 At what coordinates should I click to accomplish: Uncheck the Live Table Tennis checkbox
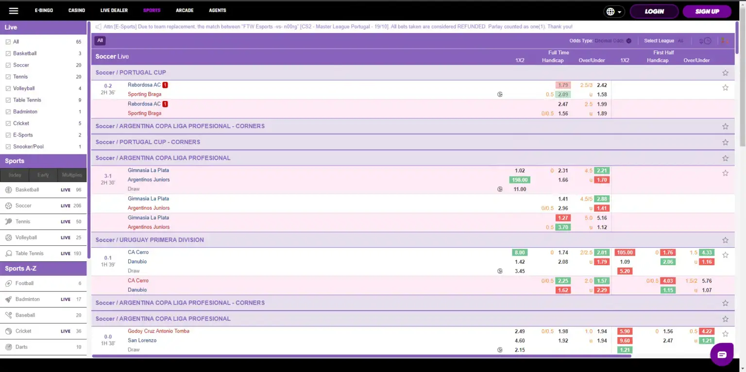tap(8, 100)
